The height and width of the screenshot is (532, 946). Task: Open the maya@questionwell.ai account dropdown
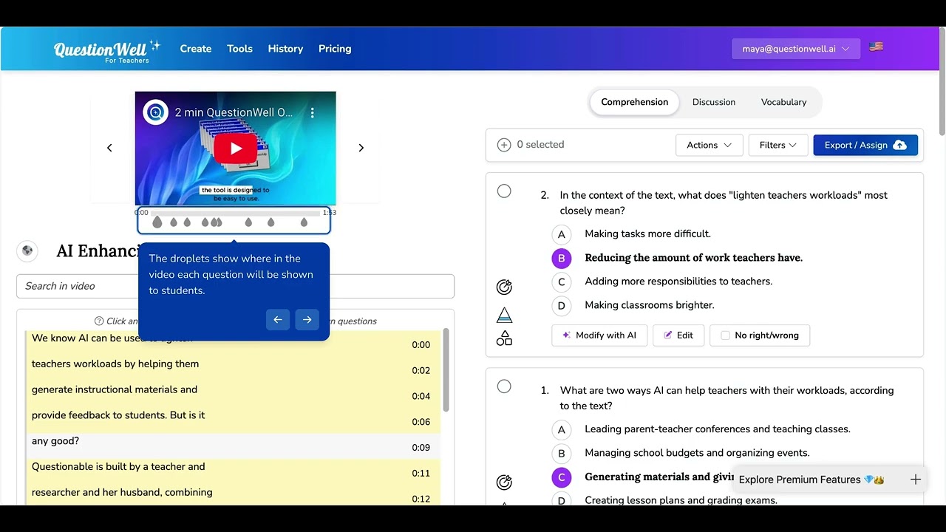click(796, 49)
